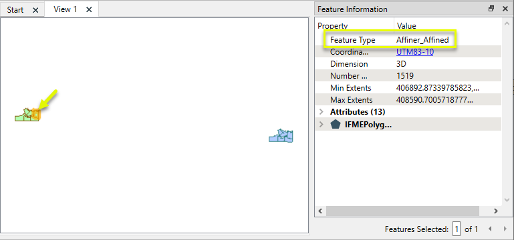The height and width of the screenshot is (240, 514).
Task: Select the highlighted orange polygon feature
Action: pos(36,115)
